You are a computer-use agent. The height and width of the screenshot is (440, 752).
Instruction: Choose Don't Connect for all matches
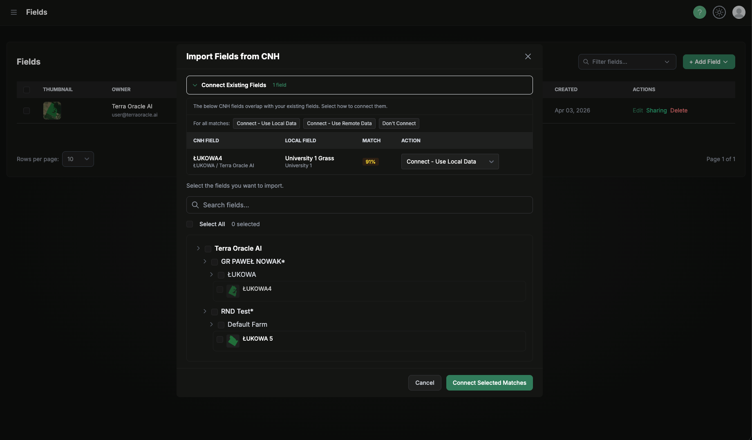pos(399,123)
